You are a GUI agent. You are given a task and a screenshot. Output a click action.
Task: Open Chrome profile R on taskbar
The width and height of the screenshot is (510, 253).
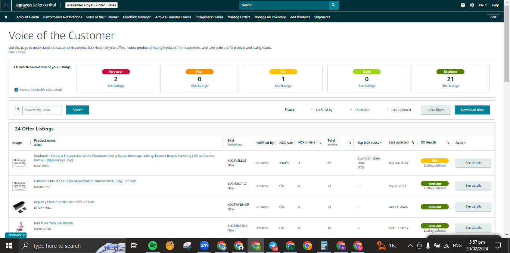point(341,246)
